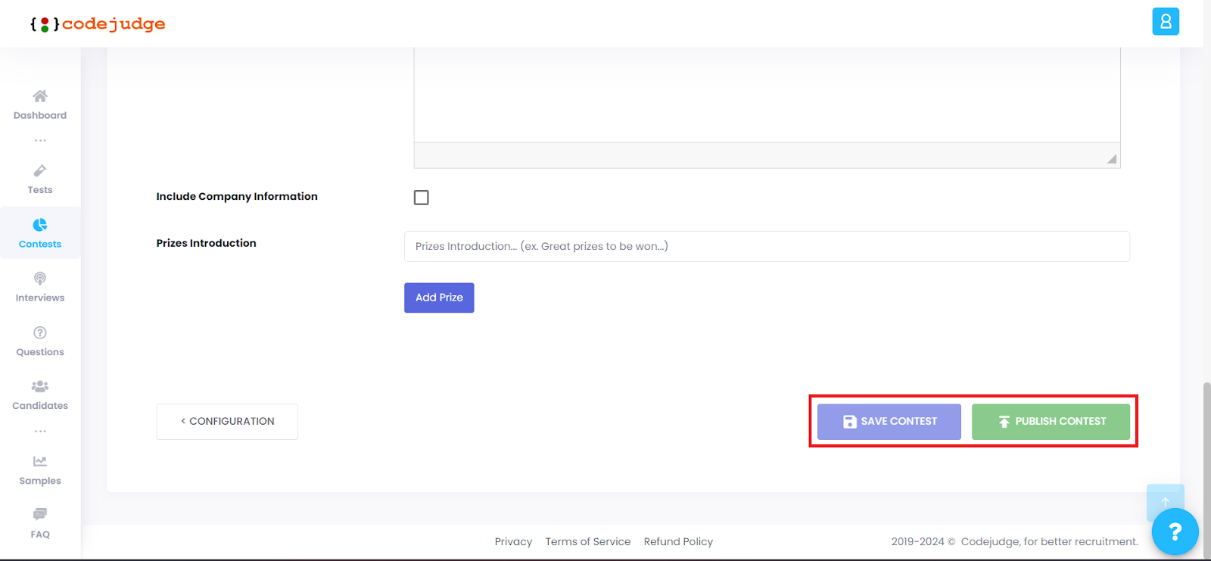
Task: Click the Codejudge copyright footer text
Action: click(x=1014, y=541)
